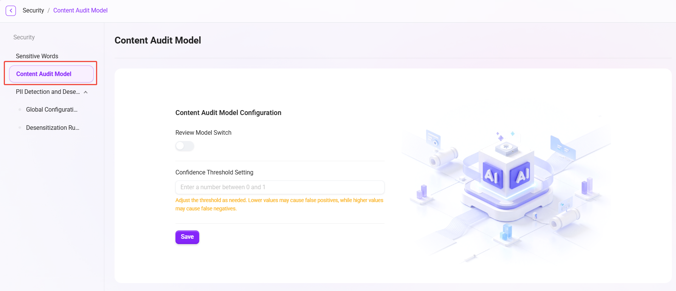Collapse the PII Detection and Desensitization section
This screenshot has height=291, width=676.
click(x=86, y=92)
